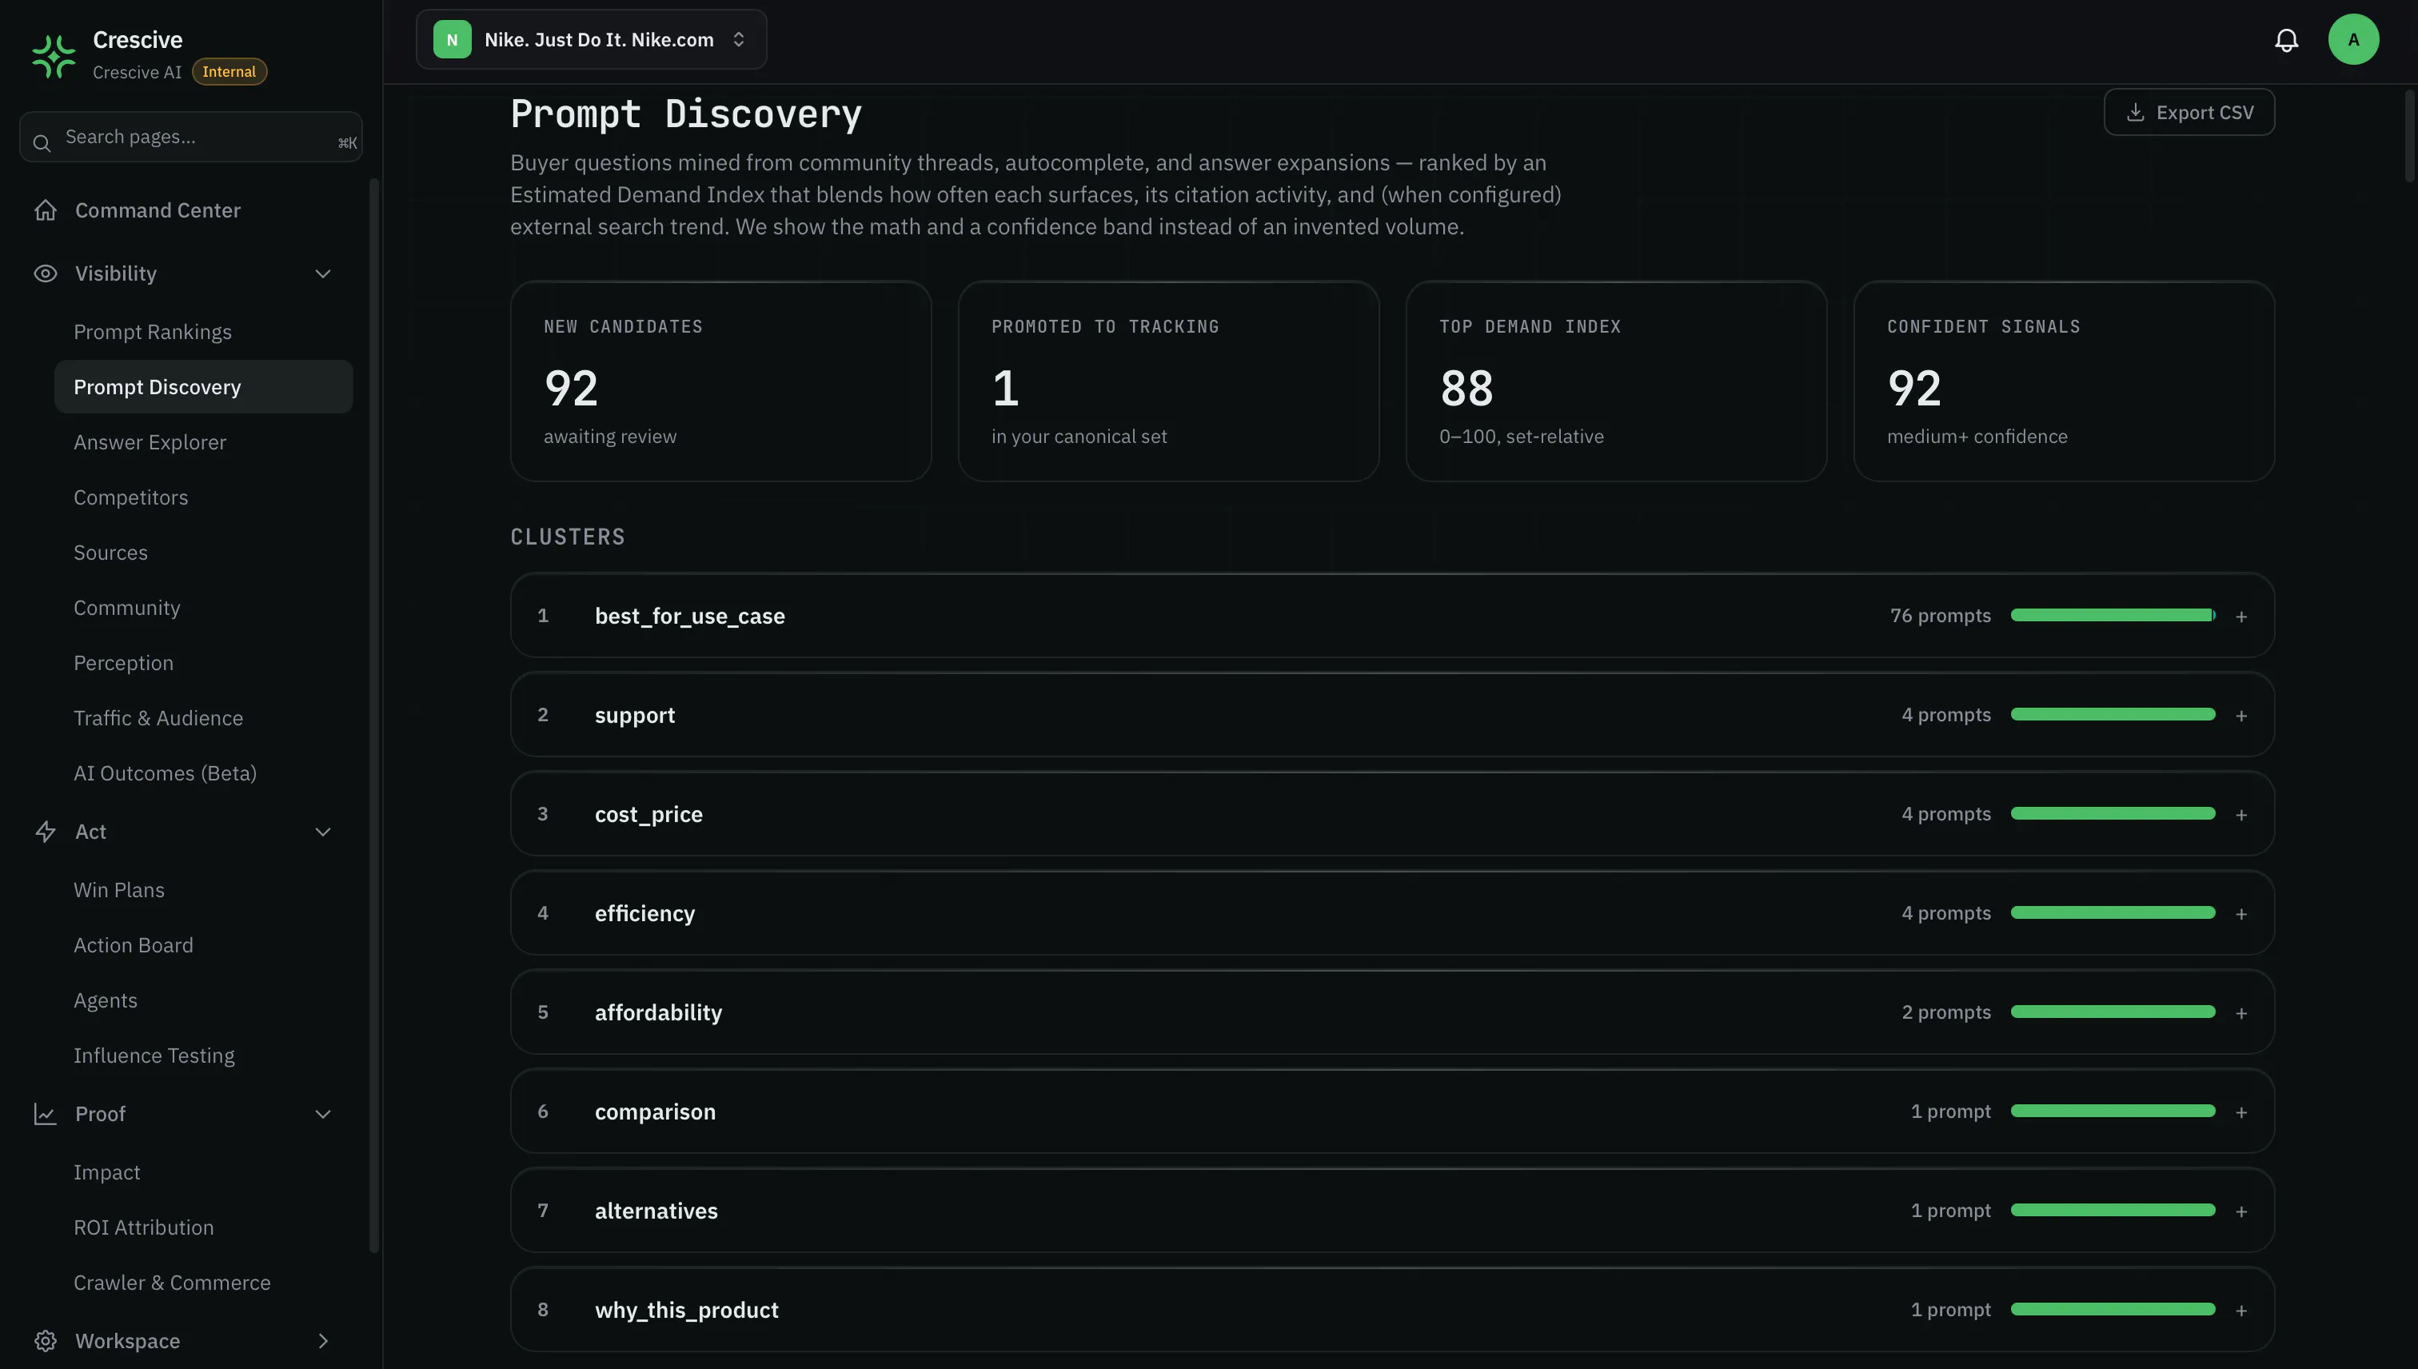Focus the Search pages input field
The height and width of the screenshot is (1369, 2418).
[x=191, y=138]
